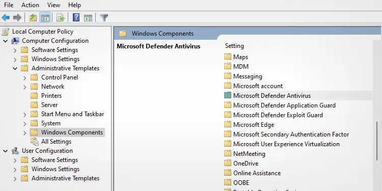382x191 pixels.
Task: Expand the Start Menu and Taskbar node
Action: (x=24, y=115)
